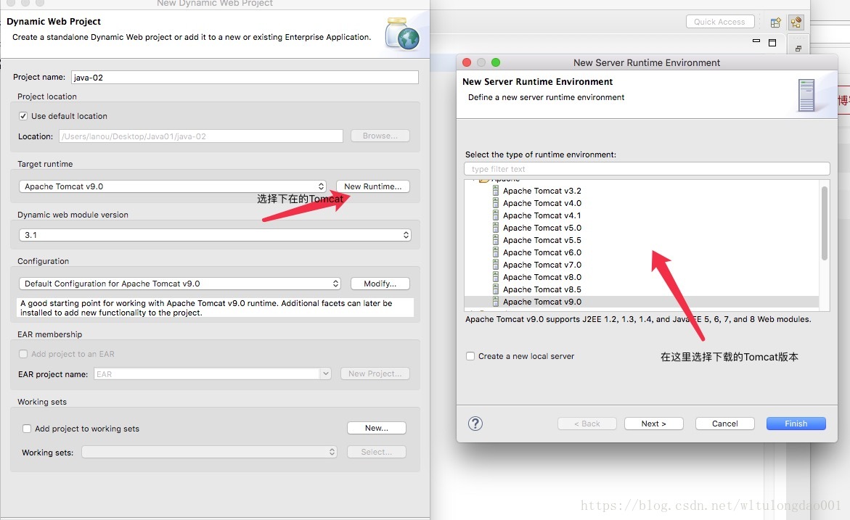The image size is (850, 520).
Task: Select Apache Tomcat v8.5
Action: [x=542, y=289]
